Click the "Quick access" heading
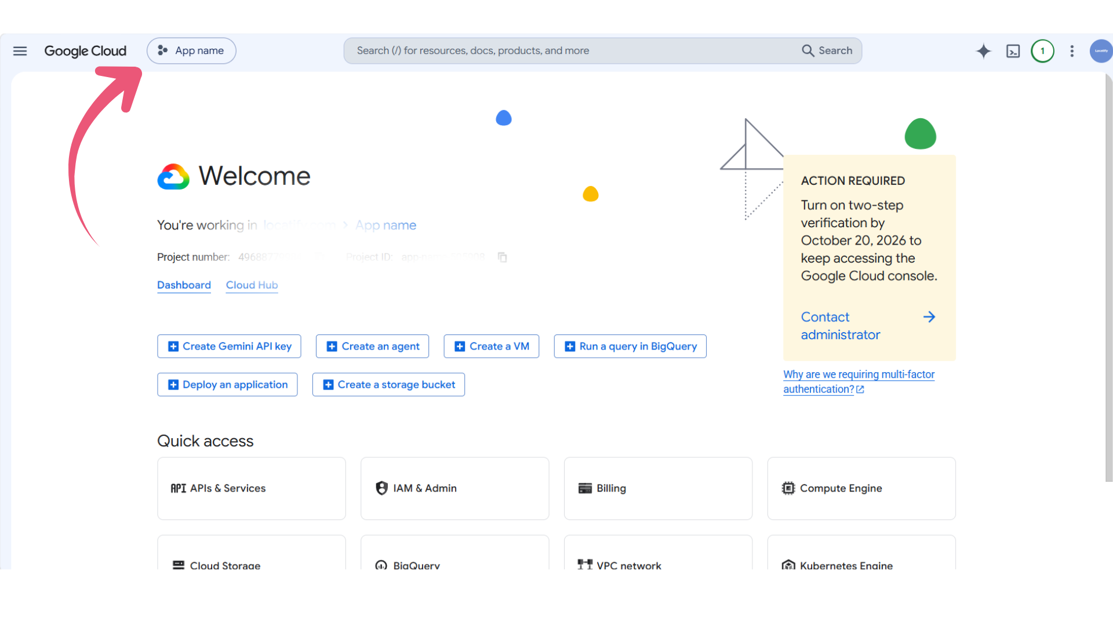Viewport: 1113px width, 626px height. [x=205, y=441]
